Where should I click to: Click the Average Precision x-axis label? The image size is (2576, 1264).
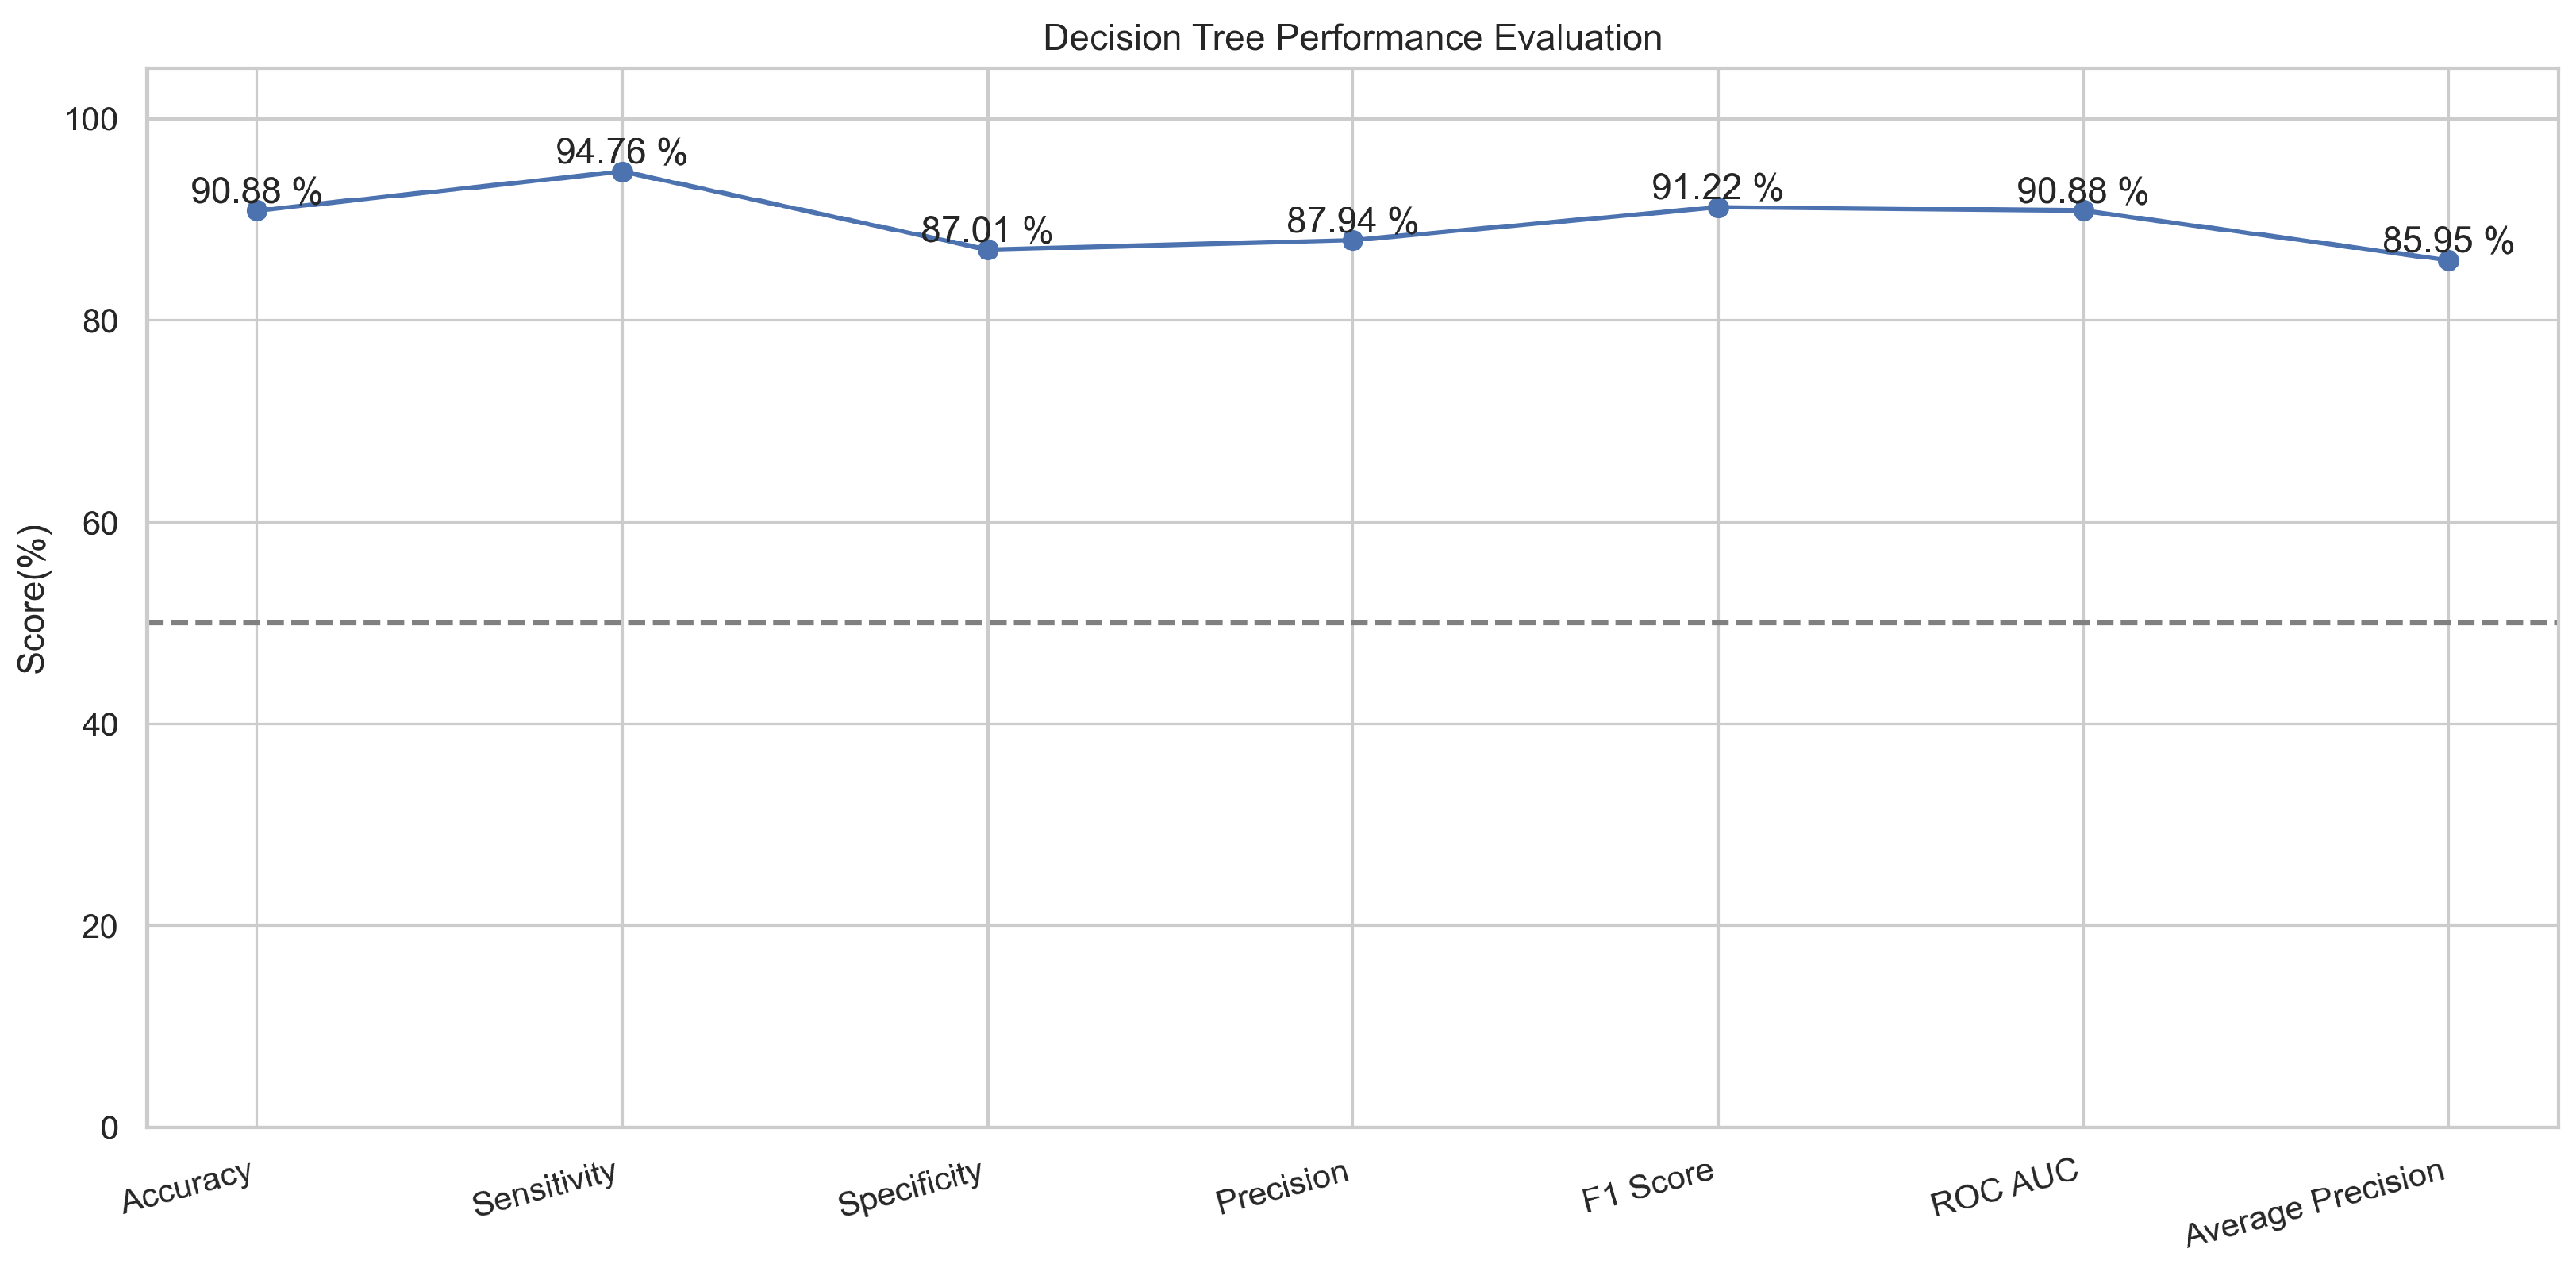(x=2314, y=1203)
